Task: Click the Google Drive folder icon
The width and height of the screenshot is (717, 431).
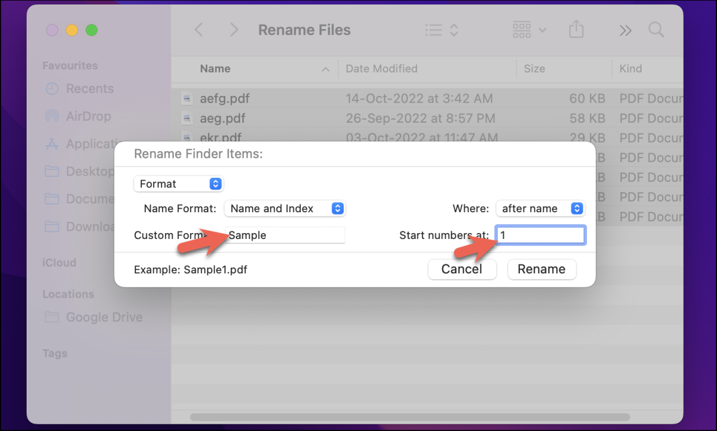Action: [52, 317]
